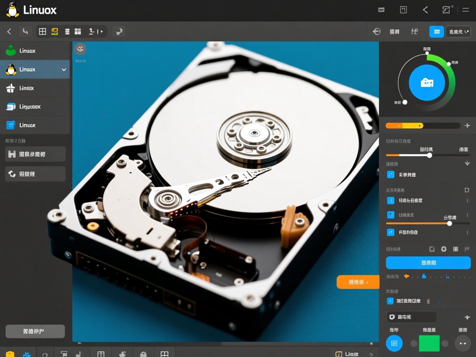This screenshot has height=357, width=476.
Task: Expand the highlighted Linux sidebar entry chevron
Action: click(64, 69)
